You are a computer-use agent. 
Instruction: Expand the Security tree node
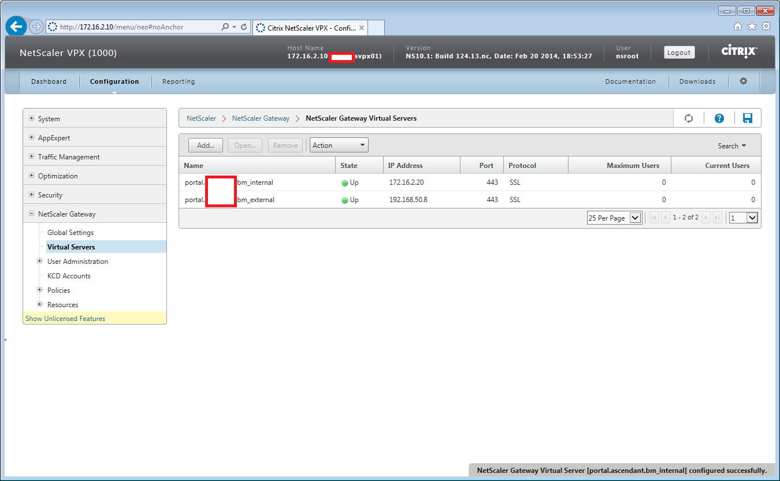[32, 195]
